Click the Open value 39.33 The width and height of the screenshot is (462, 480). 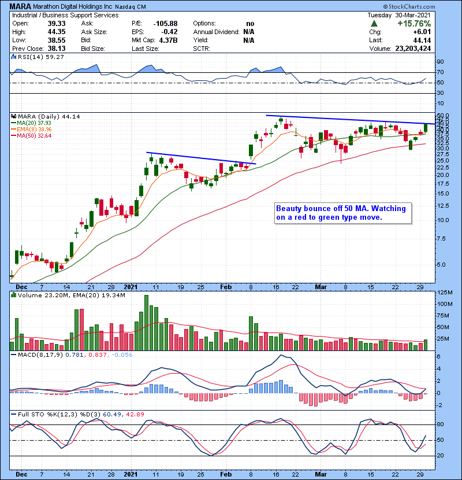pyautogui.click(x=57, y=24)
